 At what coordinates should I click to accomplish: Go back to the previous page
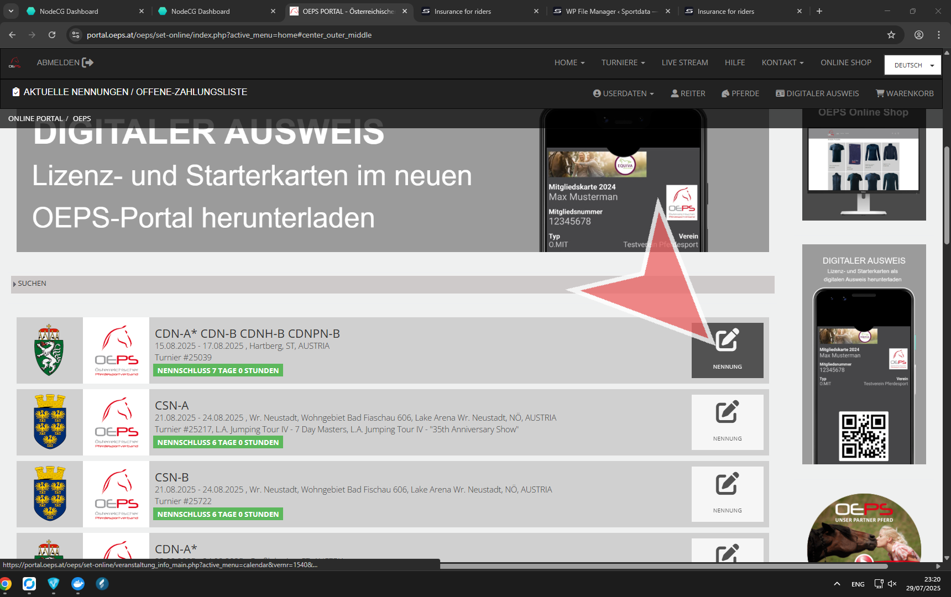[x=12, y=35]
